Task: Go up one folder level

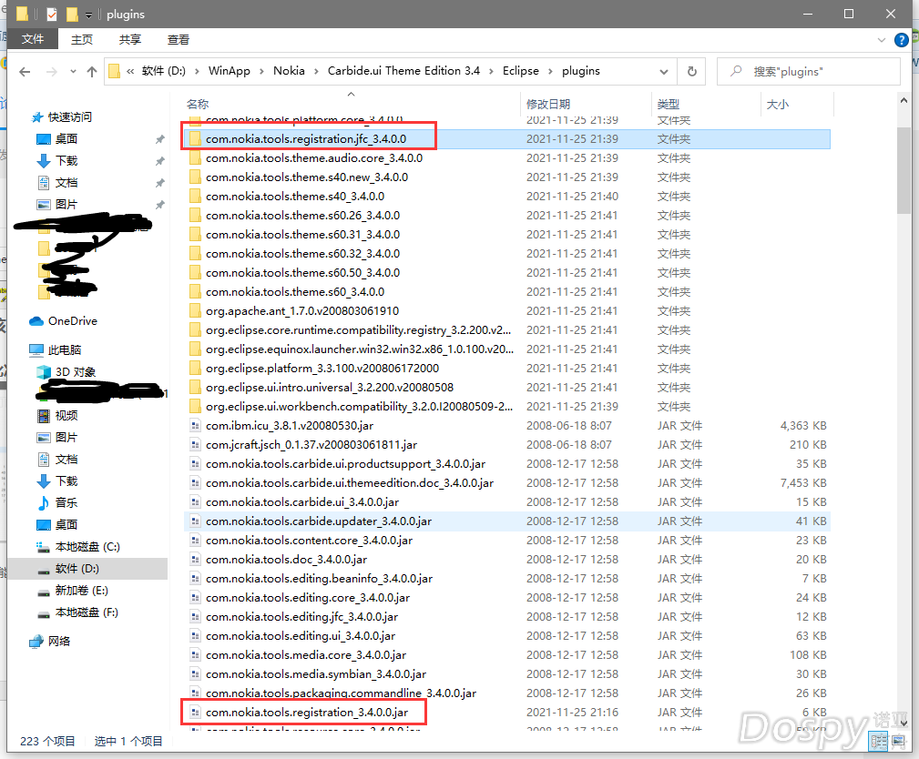Action: point(92,72)
